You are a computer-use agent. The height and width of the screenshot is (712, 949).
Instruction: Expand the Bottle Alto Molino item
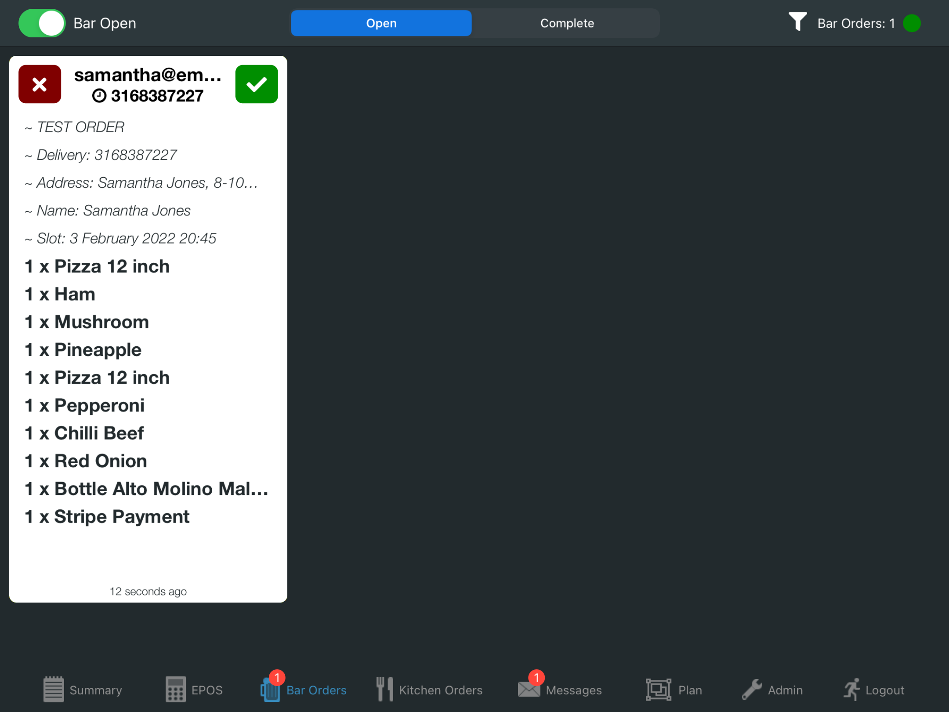147,489
